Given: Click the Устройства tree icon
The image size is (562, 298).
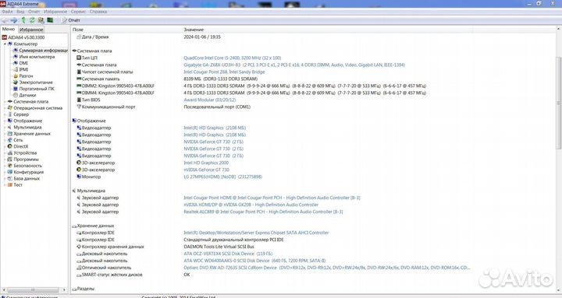Looking at the screenshot, I should 10,153.
